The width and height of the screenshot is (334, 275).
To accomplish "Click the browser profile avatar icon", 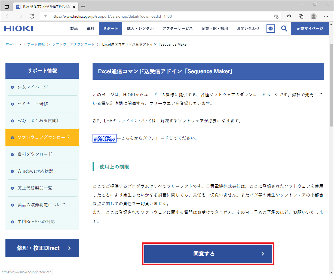I will tap(313, 16).
